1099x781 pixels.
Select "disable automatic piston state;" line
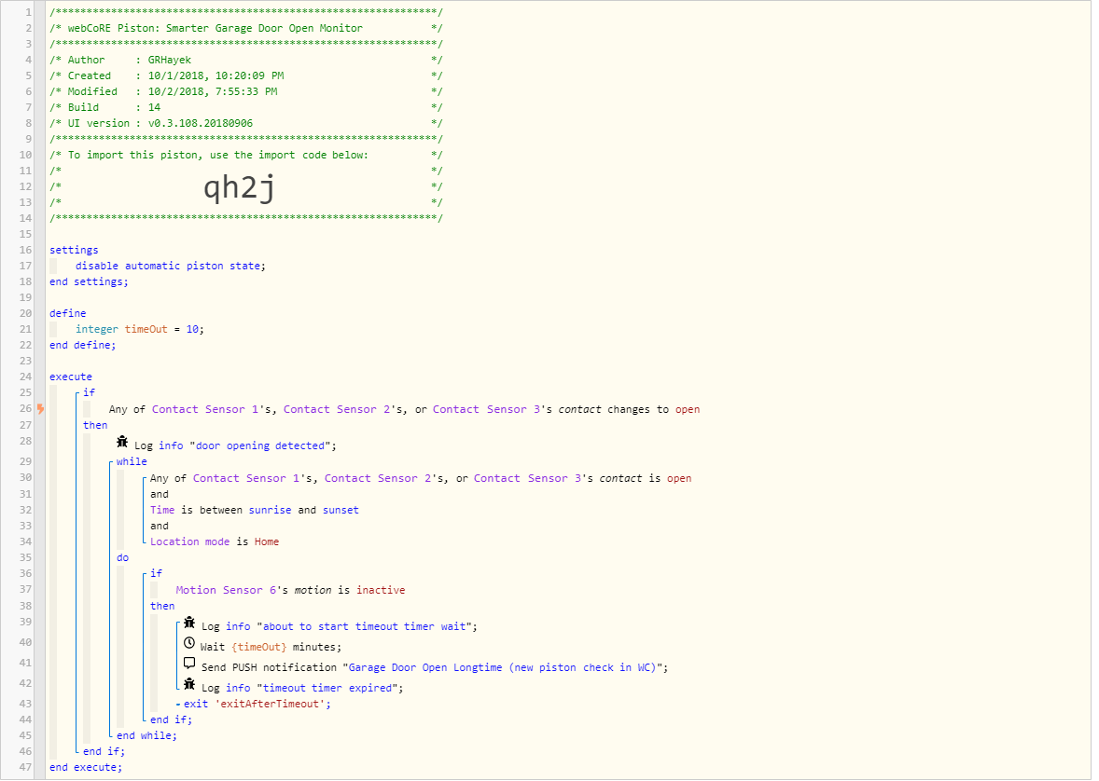click(x=171, y=267)
